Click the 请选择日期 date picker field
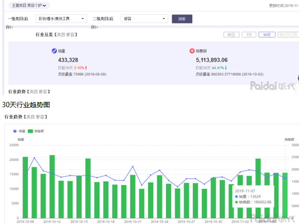The width and height of the screenshot is (299, 224). (x=288, y=35)
